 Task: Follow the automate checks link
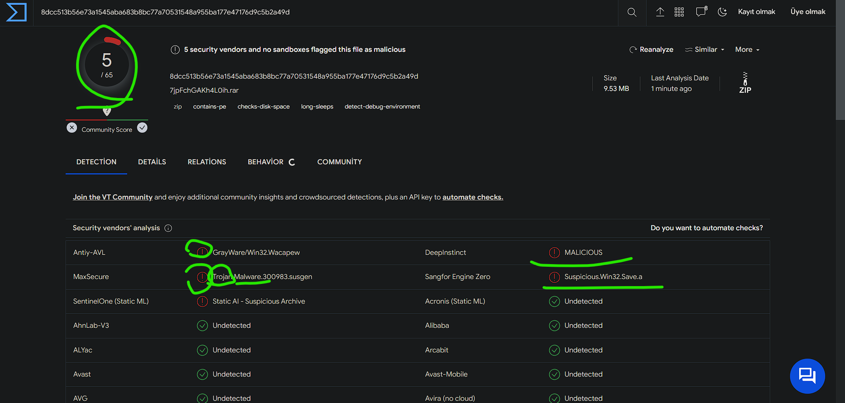coord(473,197)
